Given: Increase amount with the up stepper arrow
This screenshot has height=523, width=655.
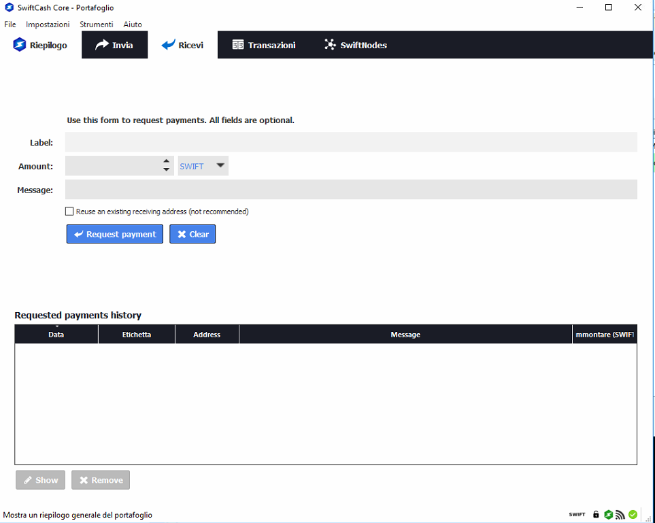Looking at the screenshot, I should (x=166, y=161).
